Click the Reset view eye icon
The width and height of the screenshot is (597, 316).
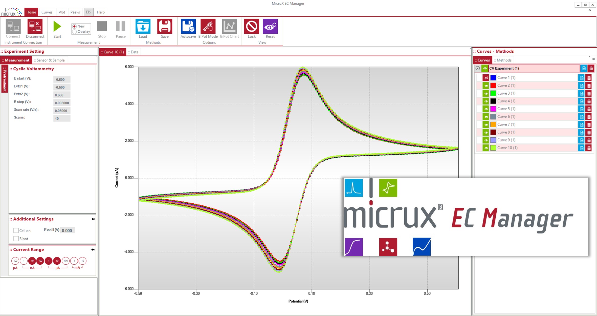tap(270, 26)
